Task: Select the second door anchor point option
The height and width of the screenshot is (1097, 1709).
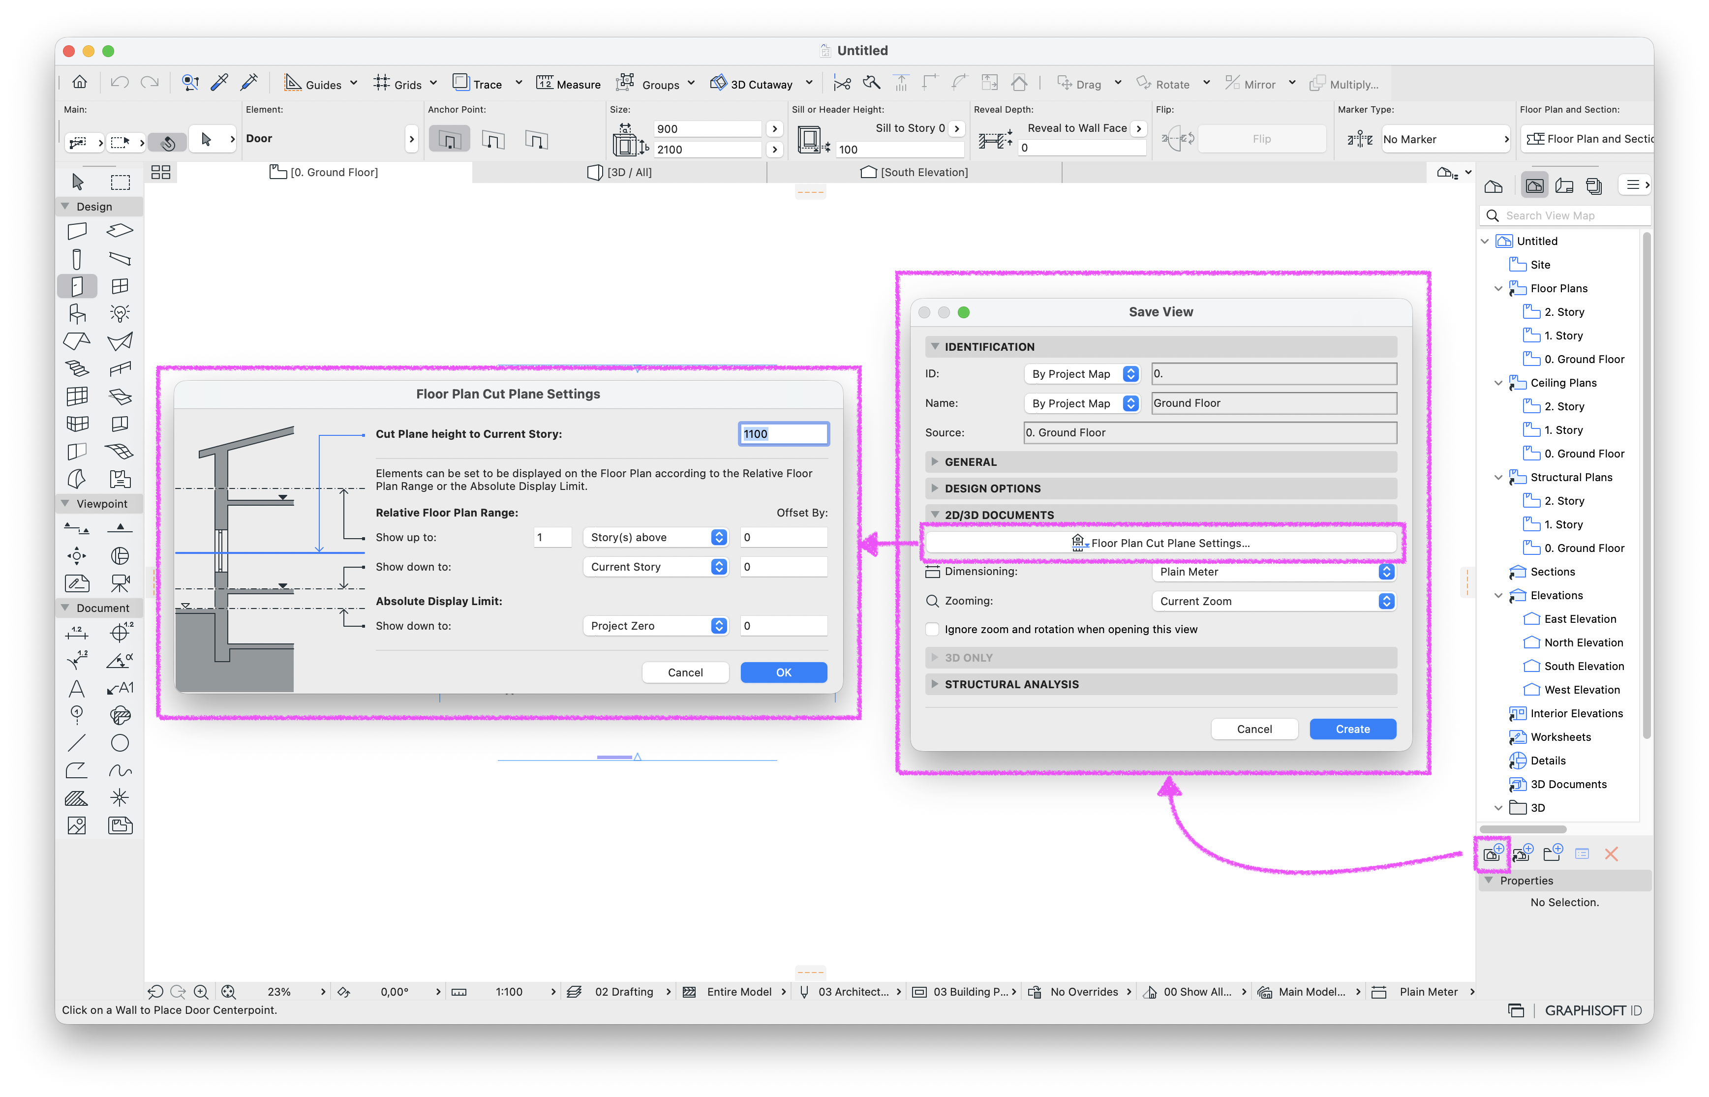Action: (x=493, y=139)
